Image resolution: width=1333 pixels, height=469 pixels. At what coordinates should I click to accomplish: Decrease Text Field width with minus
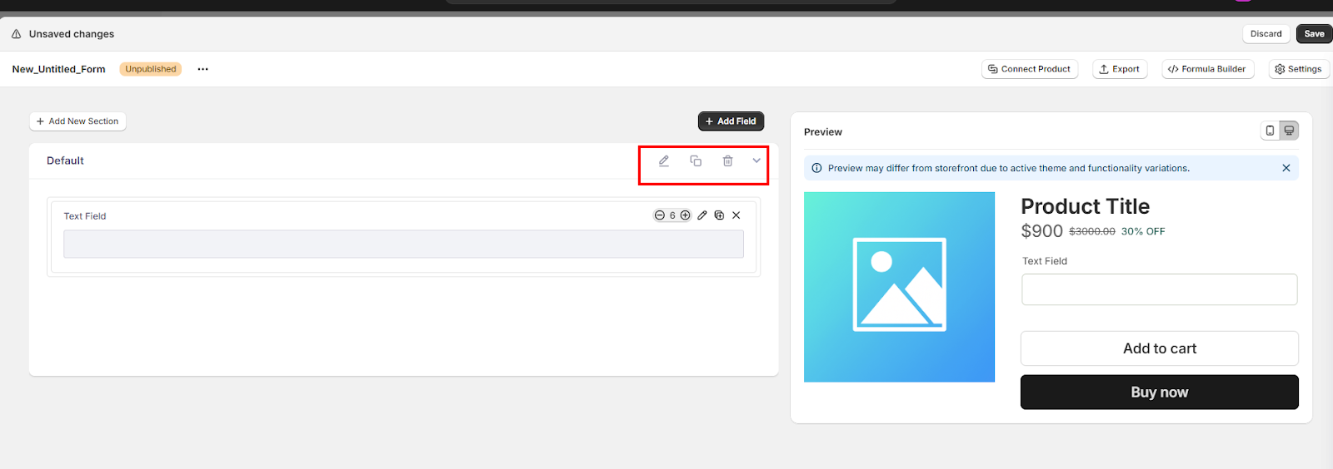[x=660, y=215]
